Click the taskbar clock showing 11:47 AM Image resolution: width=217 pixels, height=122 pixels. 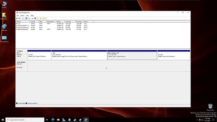[207, 120]
